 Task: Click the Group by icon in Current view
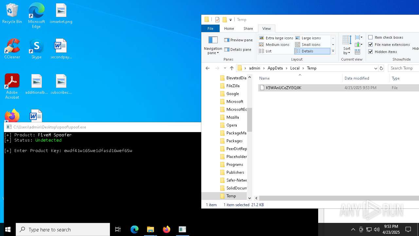click(x=359, y=37)
